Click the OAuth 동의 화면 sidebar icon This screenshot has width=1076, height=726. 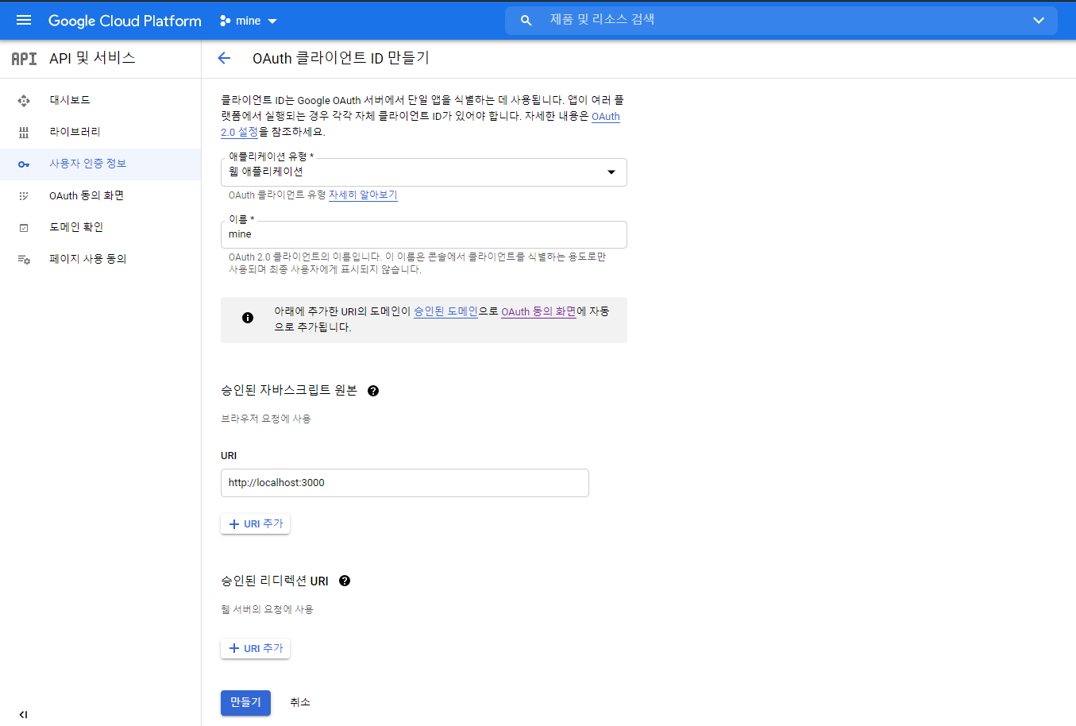(24, 196)
